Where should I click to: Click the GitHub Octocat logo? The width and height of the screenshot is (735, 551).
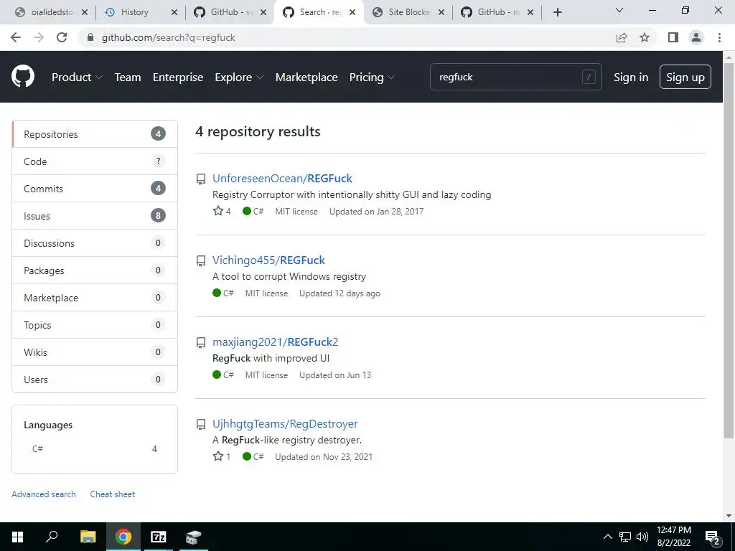[23, 77]
